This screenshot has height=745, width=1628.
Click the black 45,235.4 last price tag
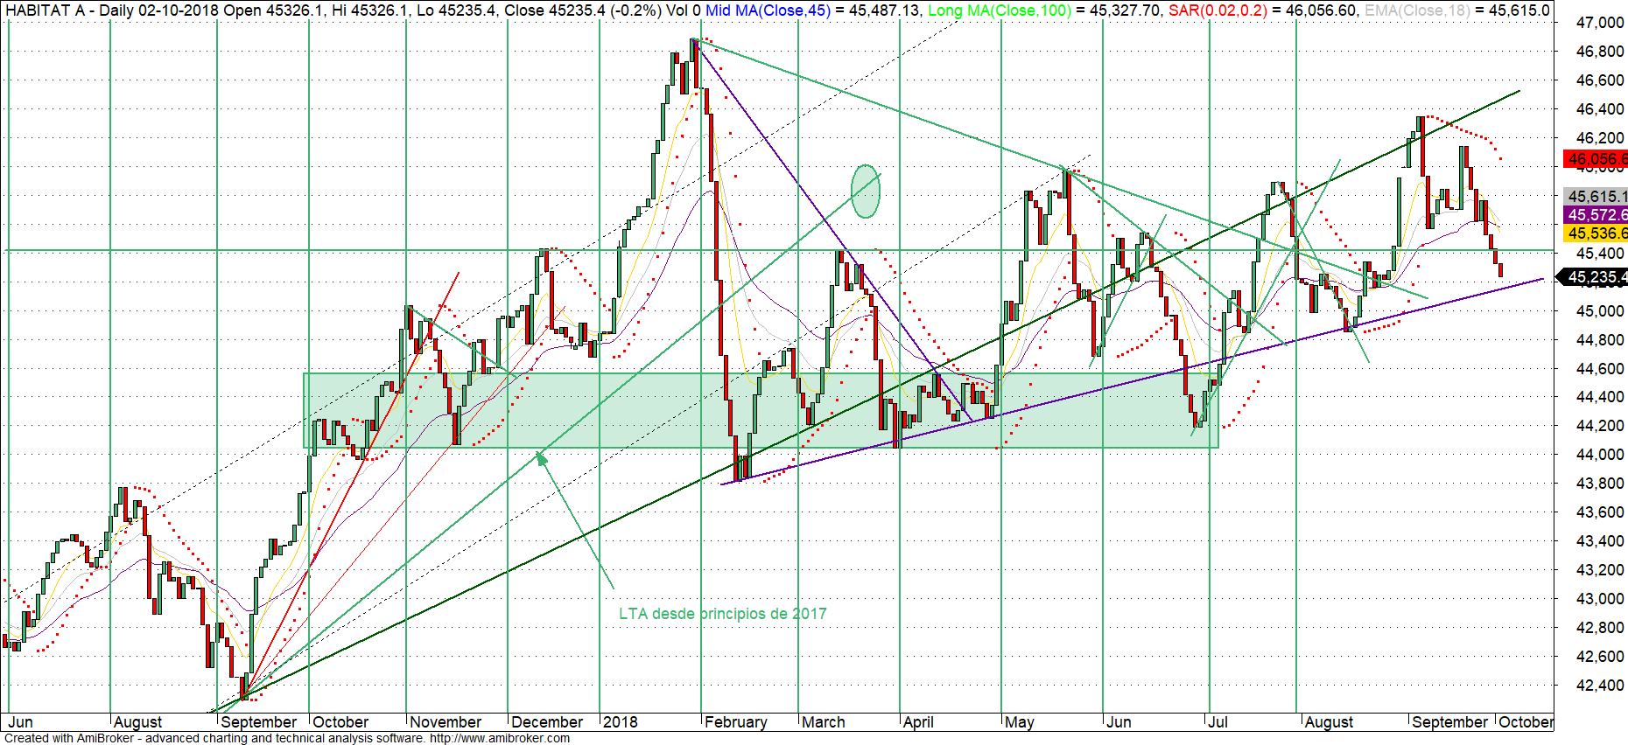[1593, 277]
